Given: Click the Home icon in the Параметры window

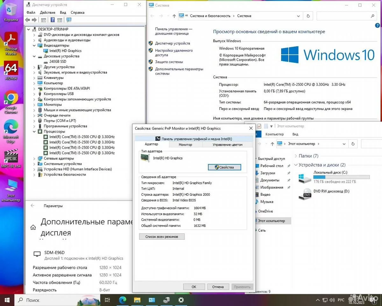Looking at the screenshot, I should tap(33, 227).
